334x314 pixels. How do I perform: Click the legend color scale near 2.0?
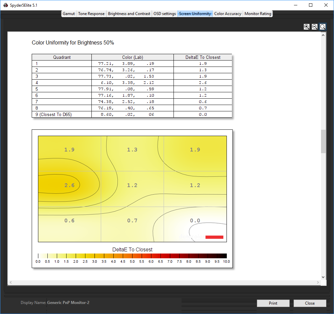76,256
